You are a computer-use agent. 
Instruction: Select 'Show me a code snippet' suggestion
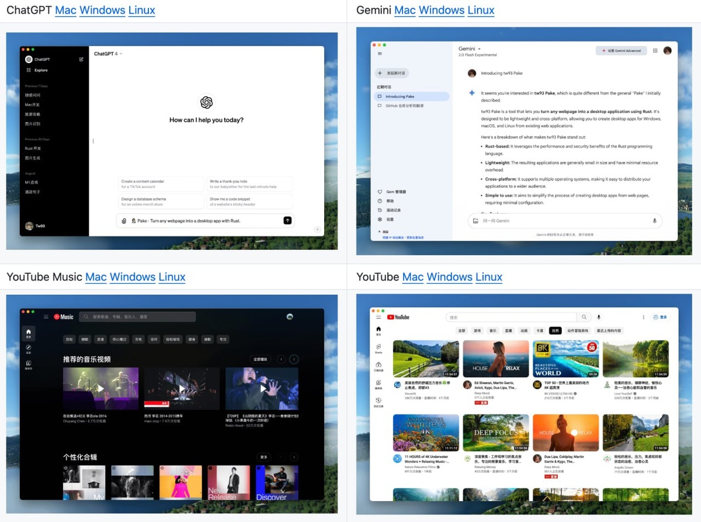pos(249,201)
